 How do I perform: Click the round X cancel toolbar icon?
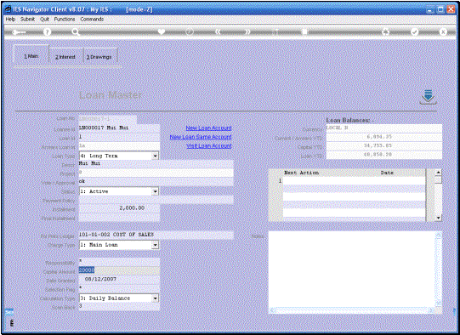pyautogui.click(x=443, y=31)
